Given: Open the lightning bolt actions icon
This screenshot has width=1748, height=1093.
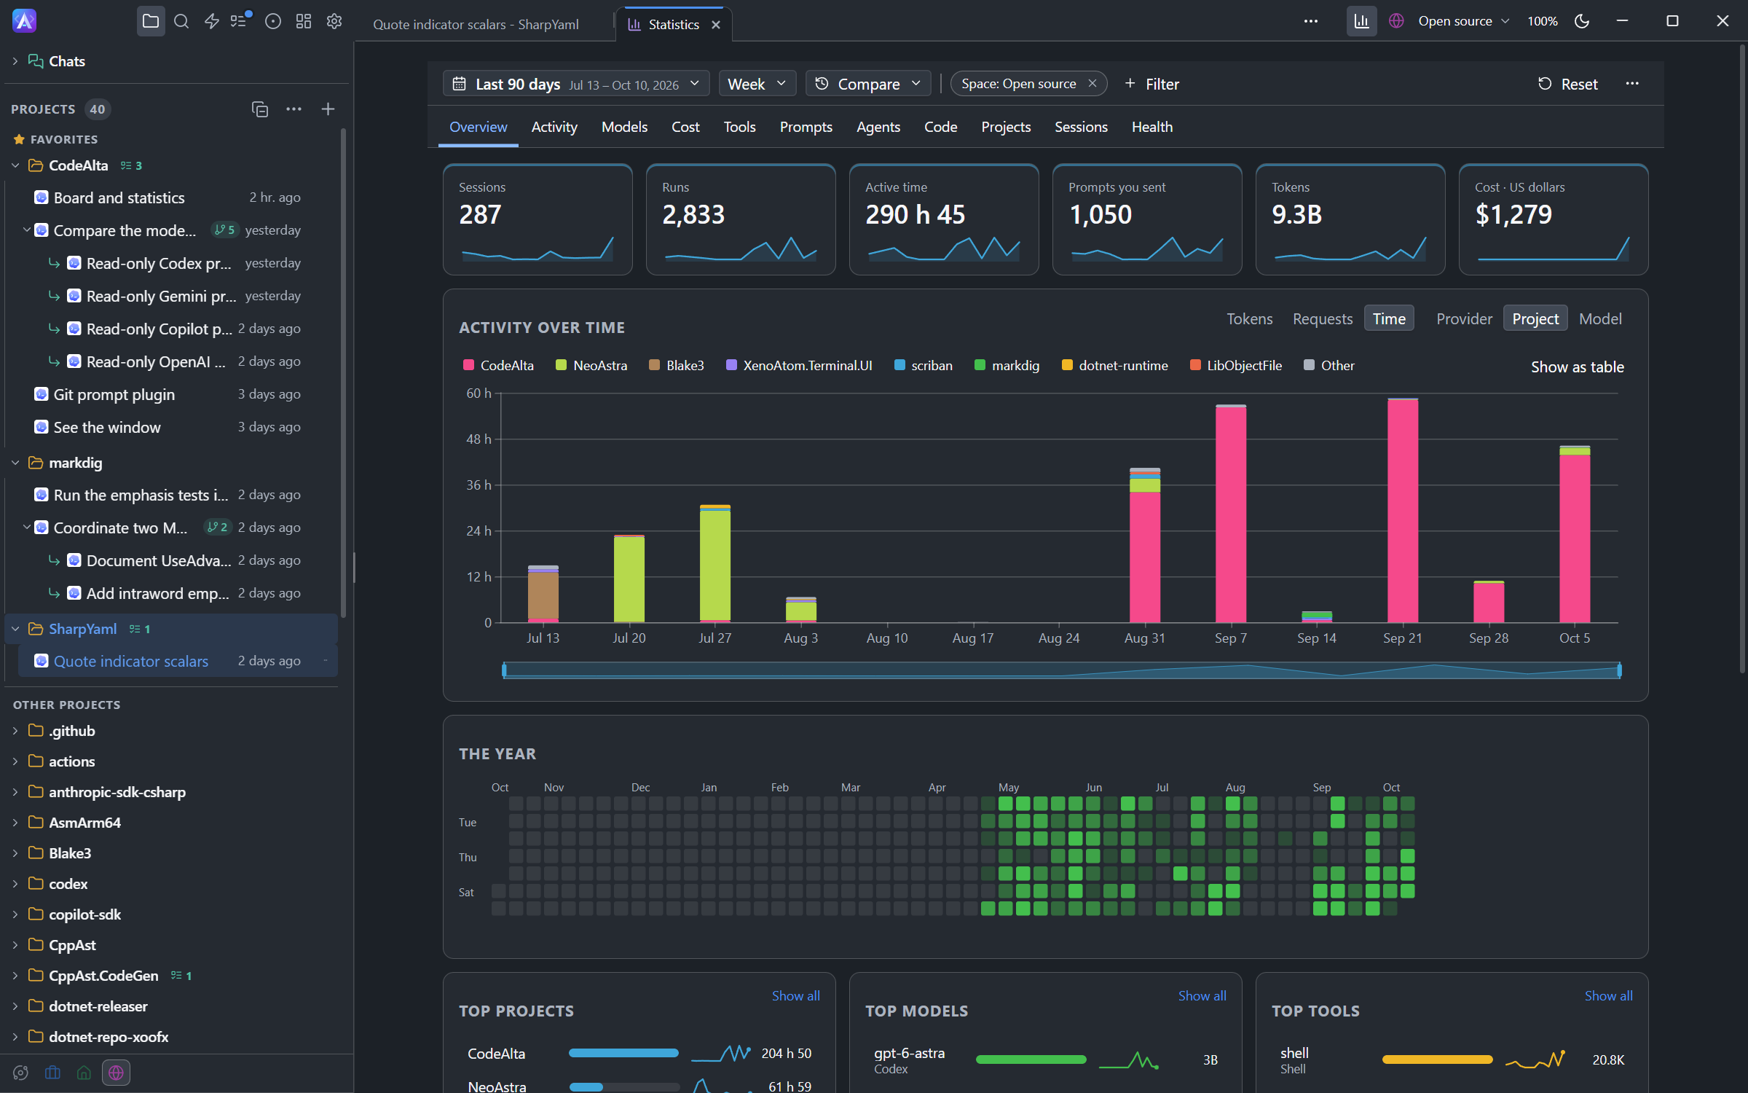Looking at the screenshot, I should point(212,21).
